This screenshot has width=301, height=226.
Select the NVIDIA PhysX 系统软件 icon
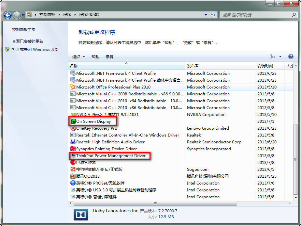coord(73,114)
